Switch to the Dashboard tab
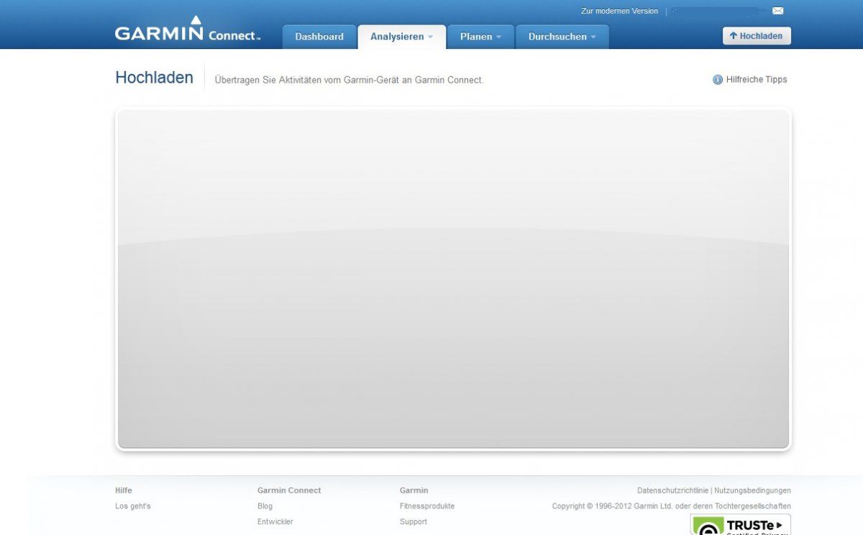 319,37
